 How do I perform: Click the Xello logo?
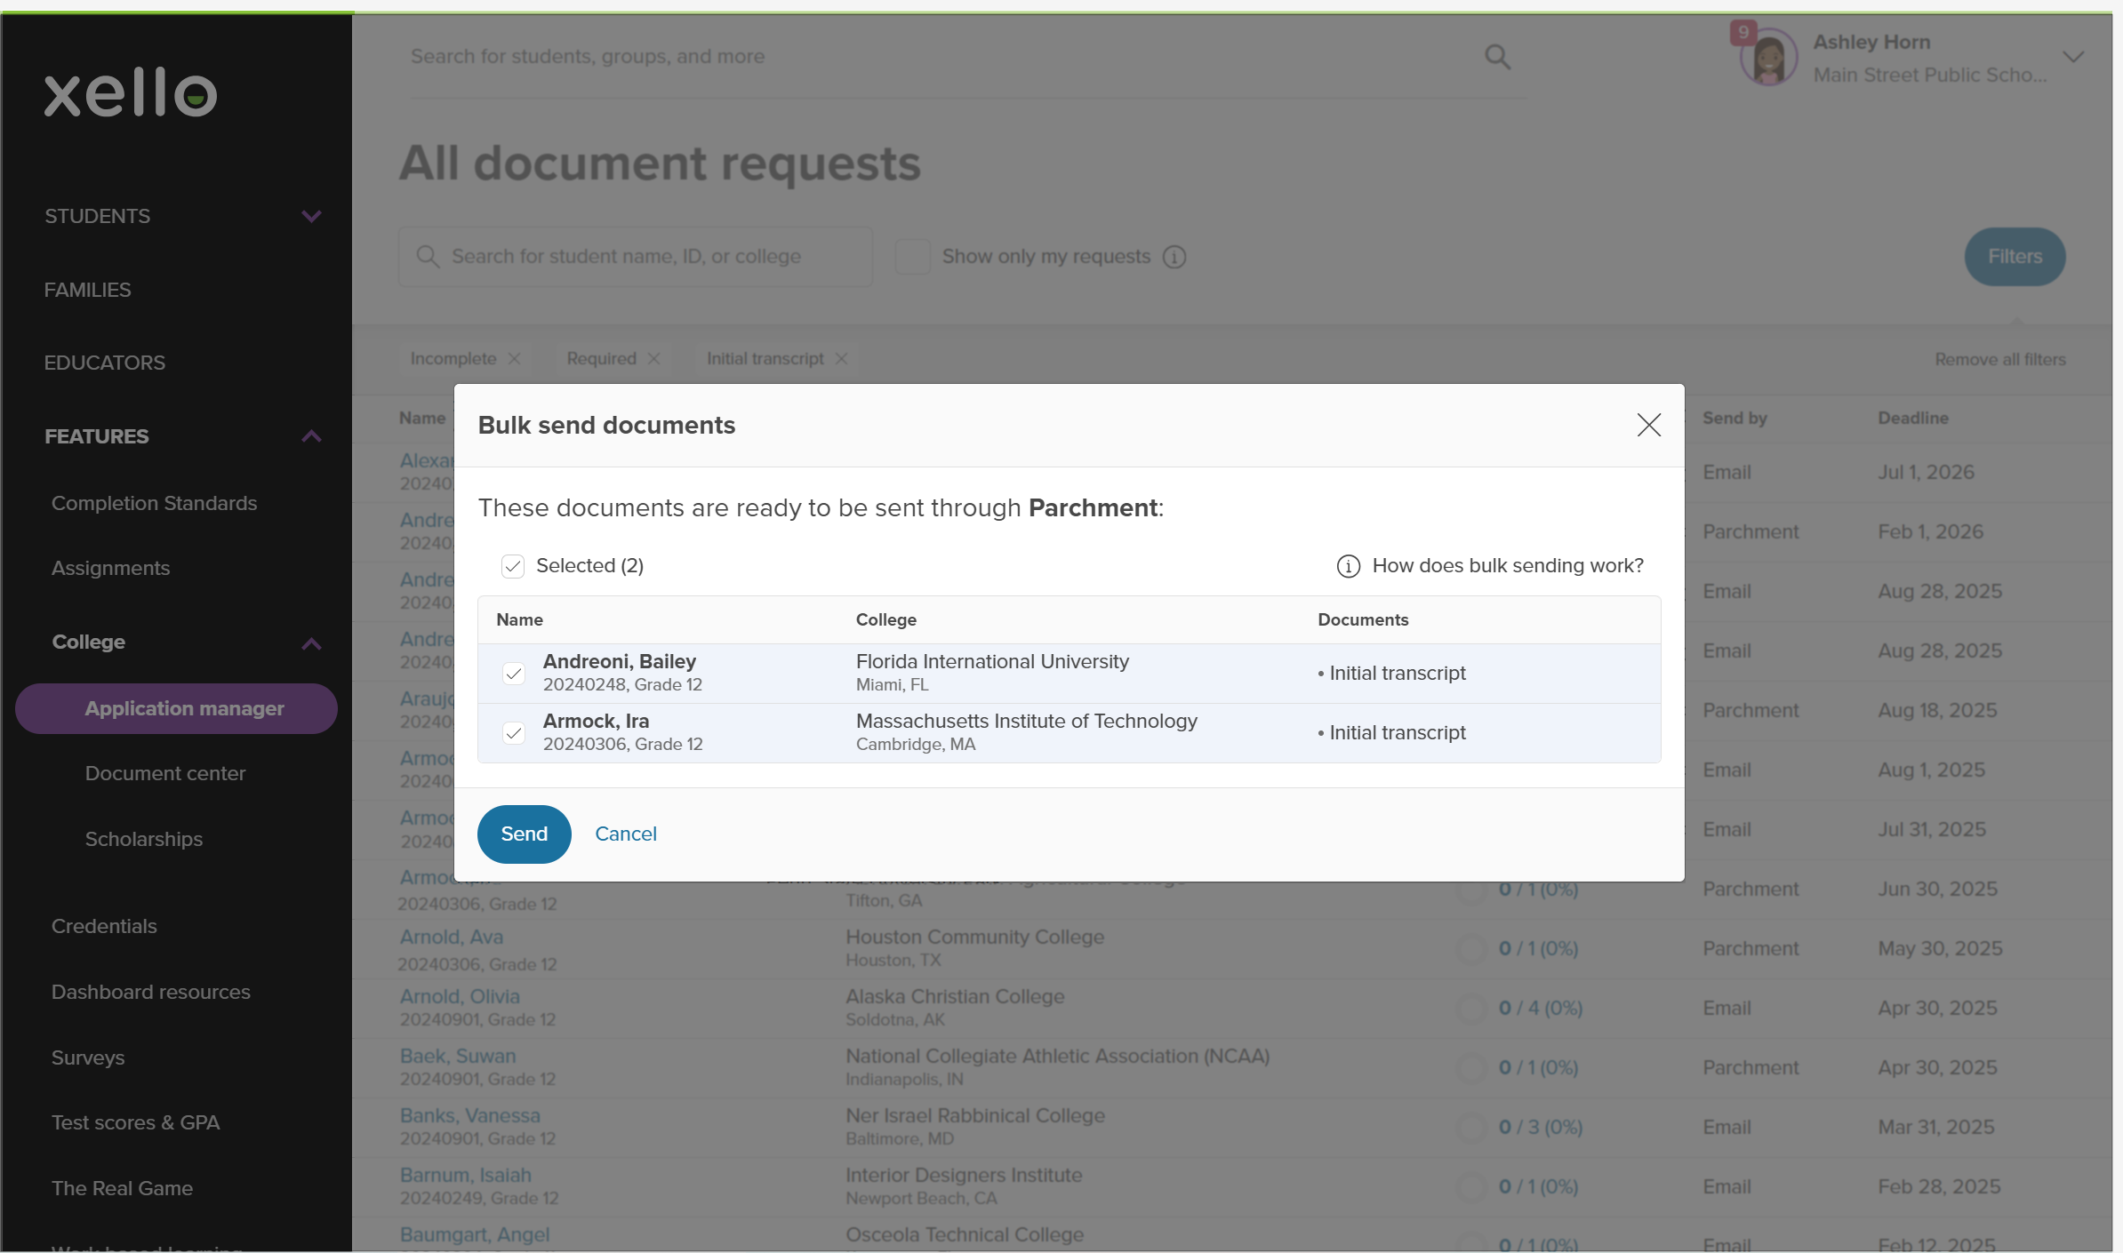pyautogui.click(x=131, y=93)
